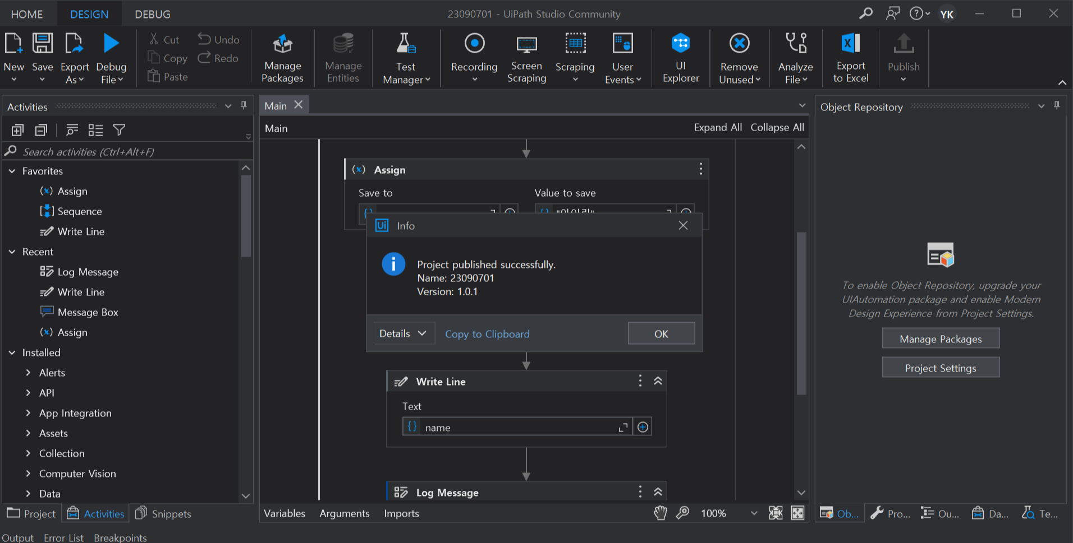This screenshot has width=1073, height=543.
Task: Click the YK user profile badge
Action: (x=947, y=14)
